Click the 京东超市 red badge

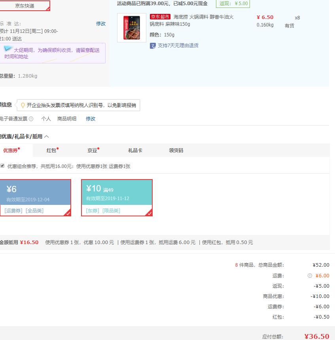(x=160, y=17)
